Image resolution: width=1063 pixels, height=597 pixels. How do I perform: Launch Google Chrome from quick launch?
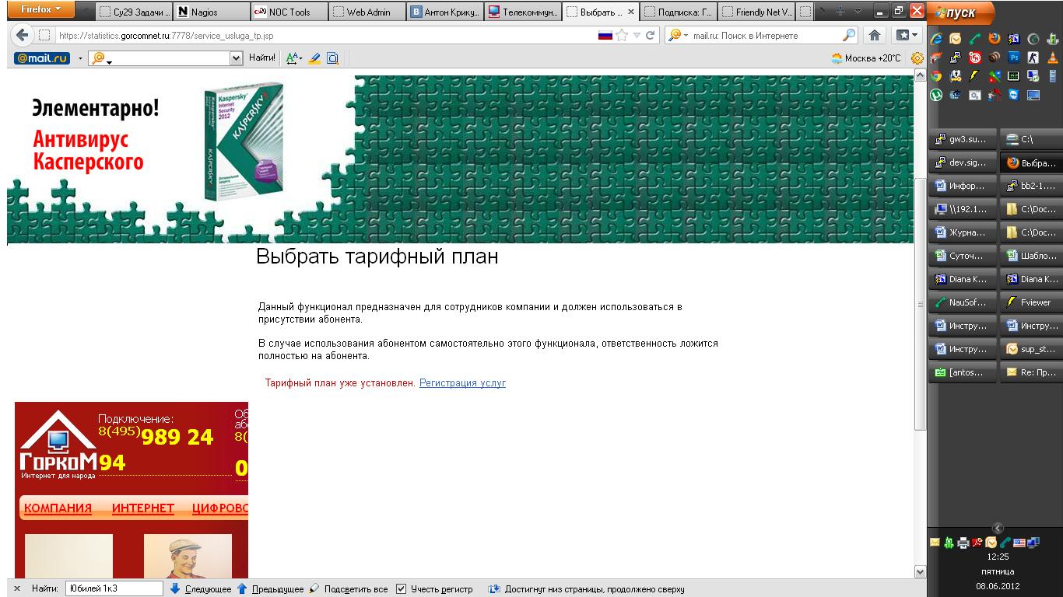[x=936, y=76]
